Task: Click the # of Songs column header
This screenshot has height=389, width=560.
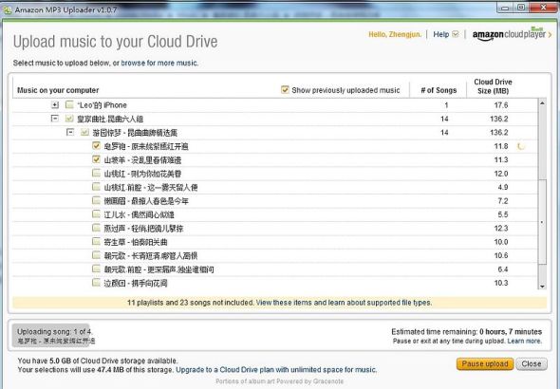Action: tap(439, 90)
